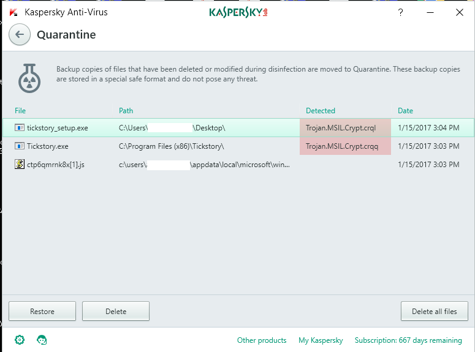Restore the selected quarantined file
The width and height of the screenshot is (475, 352).
[42, 311]
